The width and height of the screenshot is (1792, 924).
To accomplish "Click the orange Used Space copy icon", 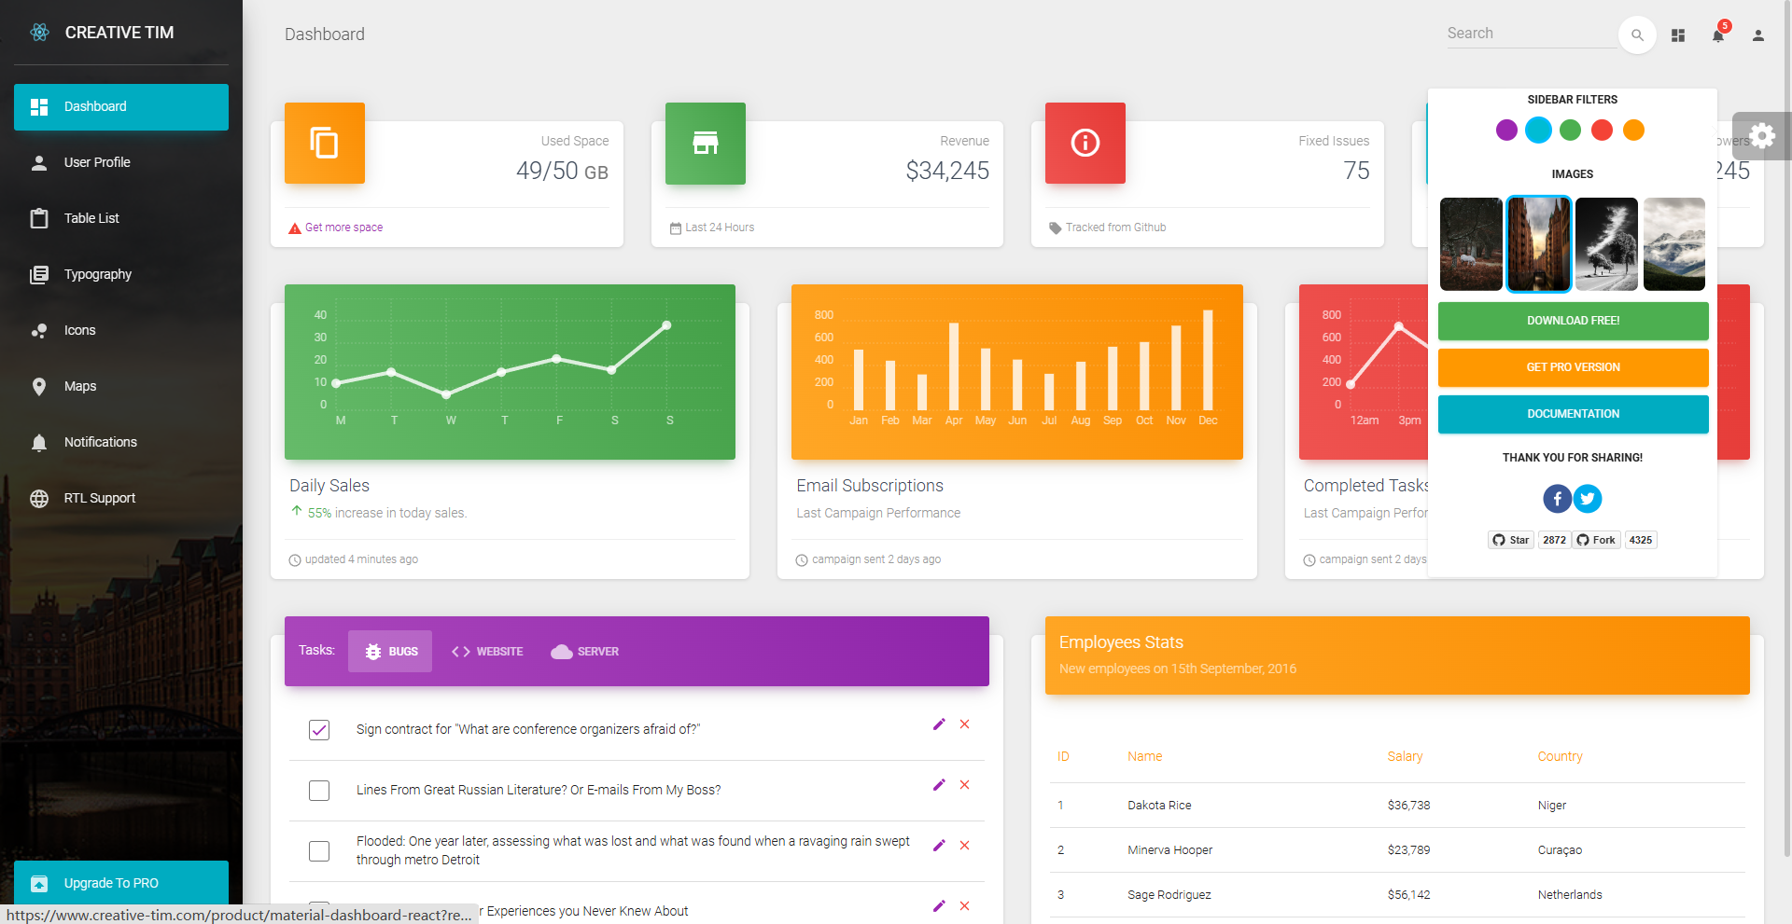I will 325,143.
